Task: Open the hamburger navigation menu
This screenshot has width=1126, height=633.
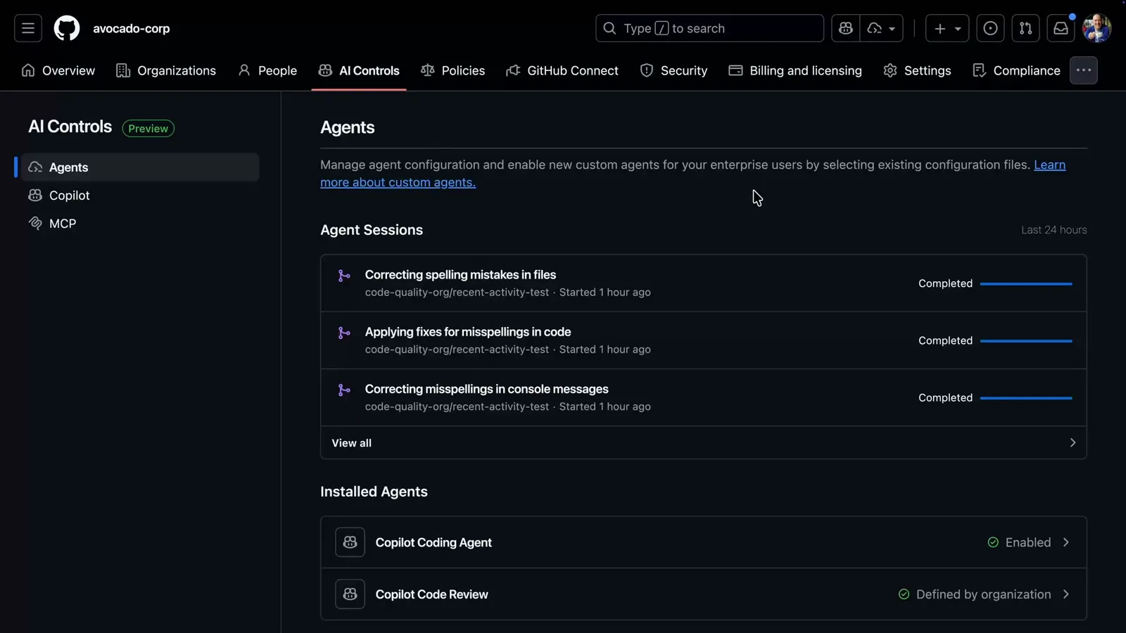Action: pos(28,28)
